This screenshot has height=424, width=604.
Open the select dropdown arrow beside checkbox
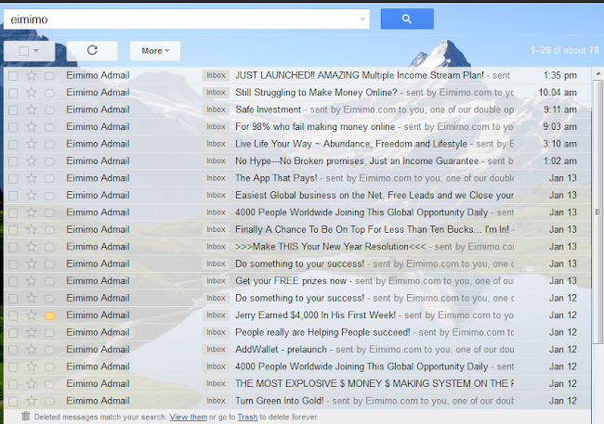tap(36, 51)
